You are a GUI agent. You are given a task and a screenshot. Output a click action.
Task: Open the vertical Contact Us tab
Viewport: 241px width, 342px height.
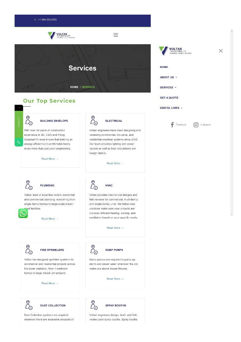pos(19,122)
